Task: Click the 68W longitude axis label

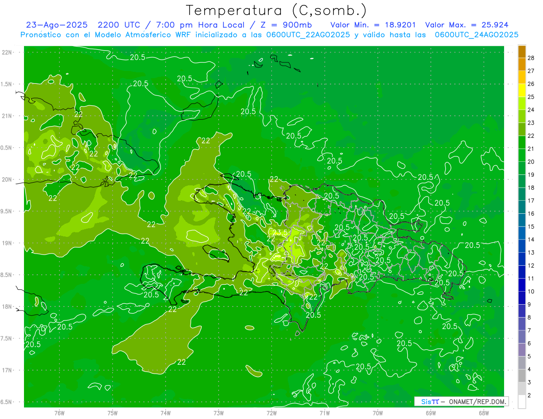Action: click(484, 414)
